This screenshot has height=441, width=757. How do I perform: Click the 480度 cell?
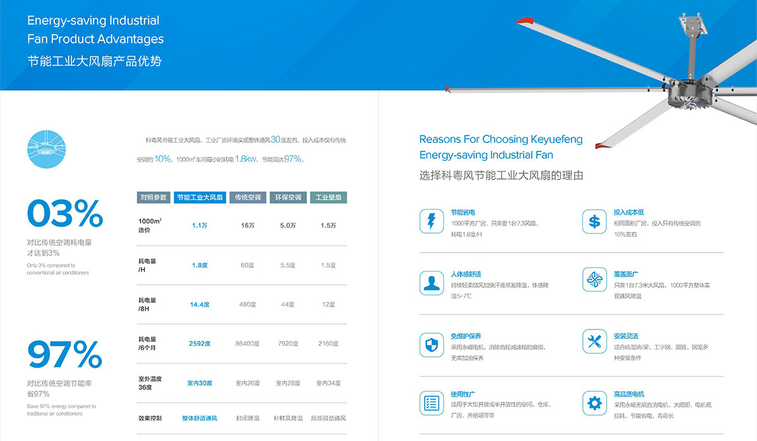point(248,304)
